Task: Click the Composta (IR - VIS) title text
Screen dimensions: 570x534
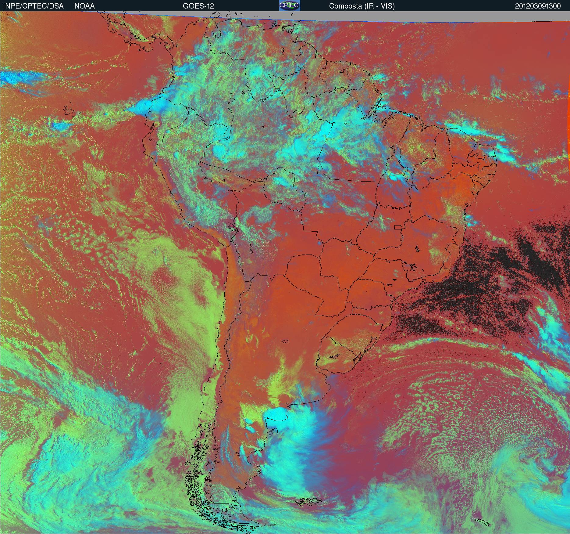Action: (362, 6)
